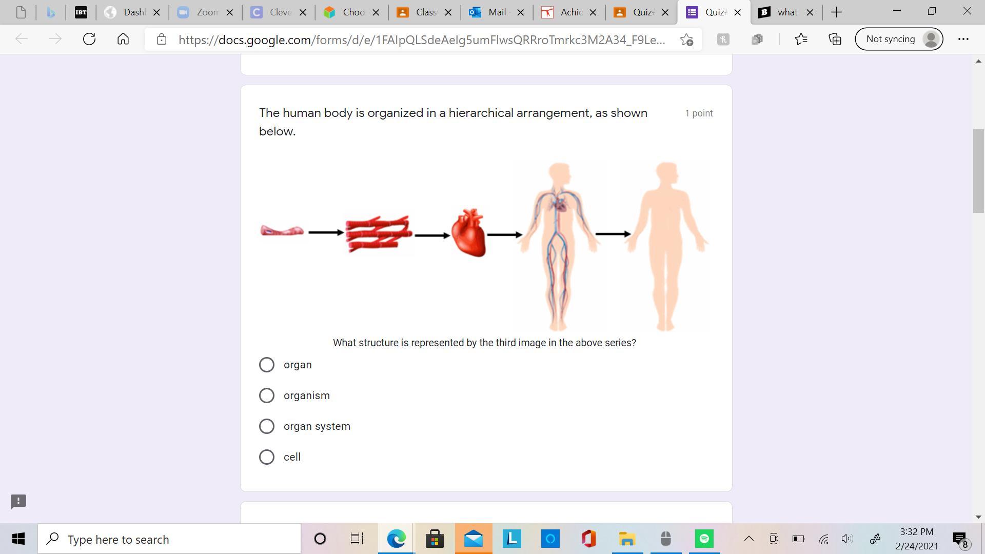Pick the organ system answer

click(x=267, y=426)
